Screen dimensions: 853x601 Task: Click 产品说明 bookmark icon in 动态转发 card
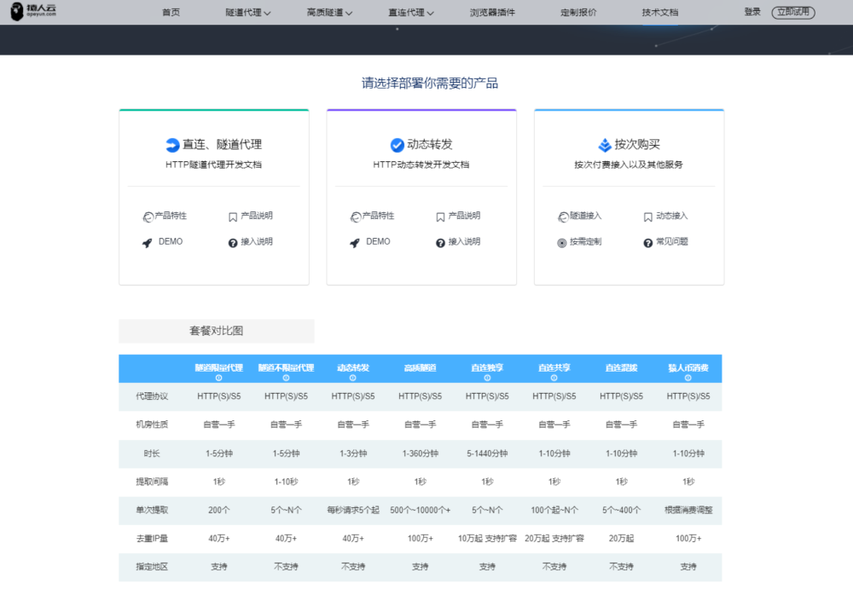[x=441, y=217]
